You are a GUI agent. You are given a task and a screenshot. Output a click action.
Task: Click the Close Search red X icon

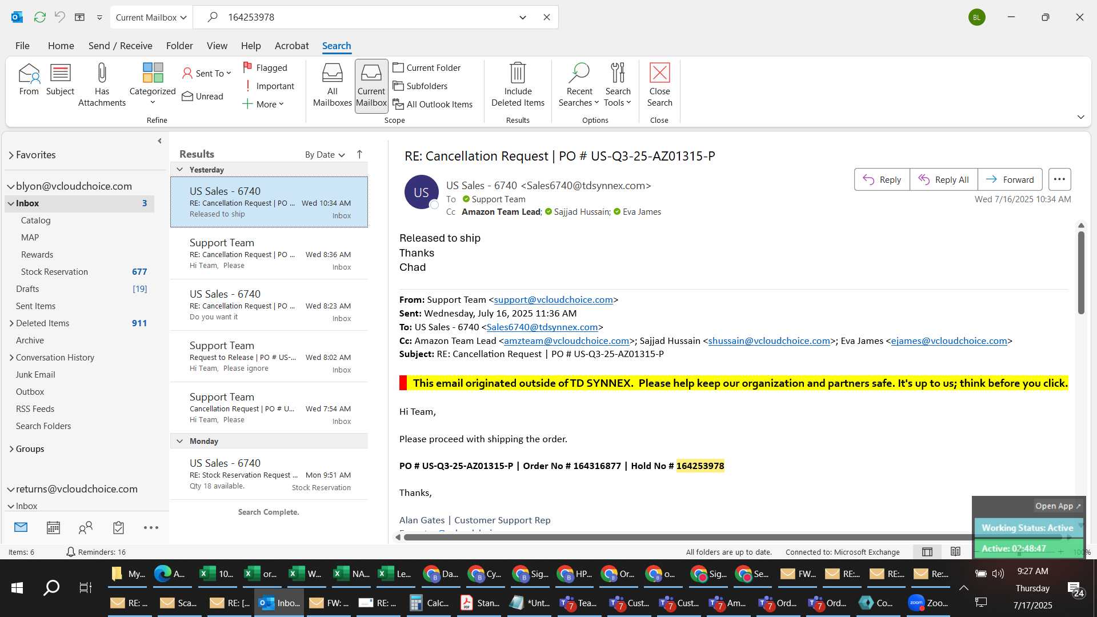(x=659, y=73)
